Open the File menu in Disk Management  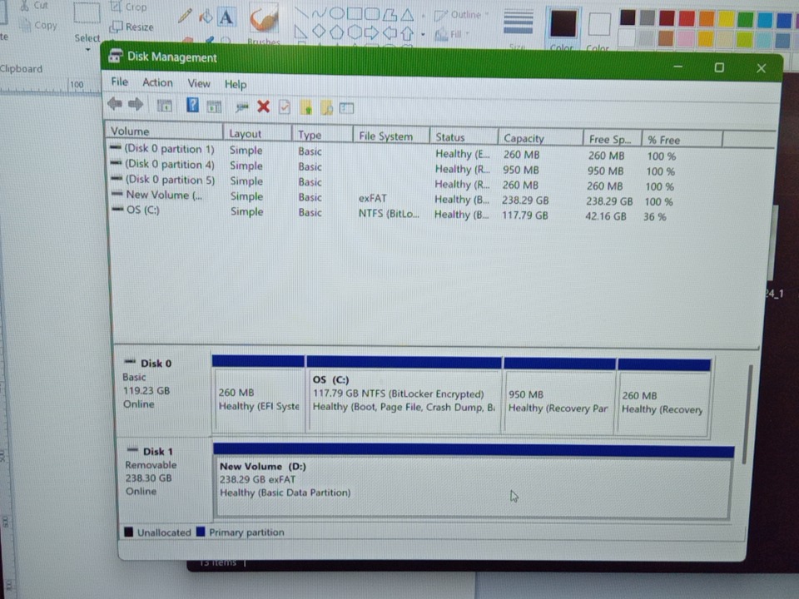point(119,82)
